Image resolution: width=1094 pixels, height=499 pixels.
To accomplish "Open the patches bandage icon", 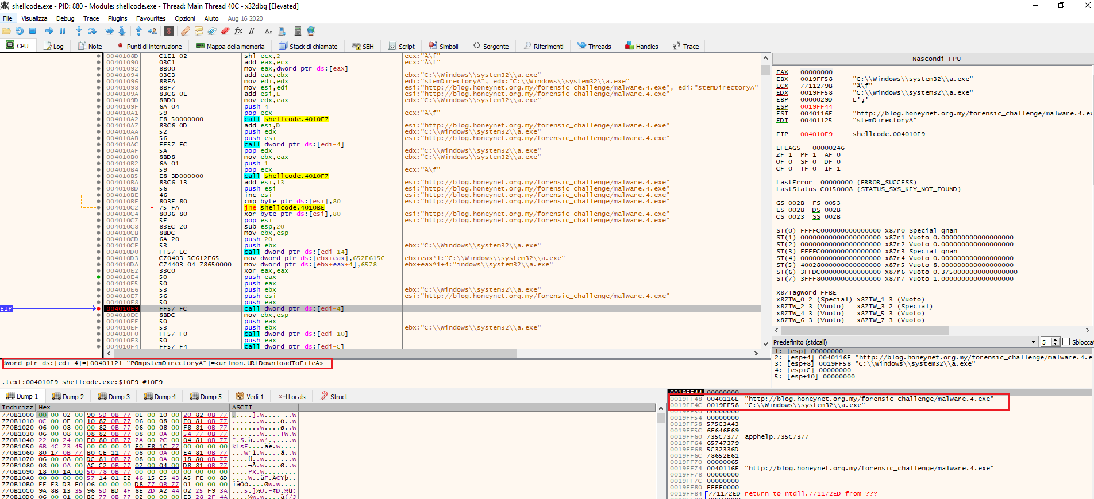I will 186,31.
